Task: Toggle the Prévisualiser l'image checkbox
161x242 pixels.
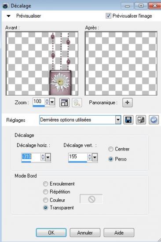Action: tap(108, 15)
